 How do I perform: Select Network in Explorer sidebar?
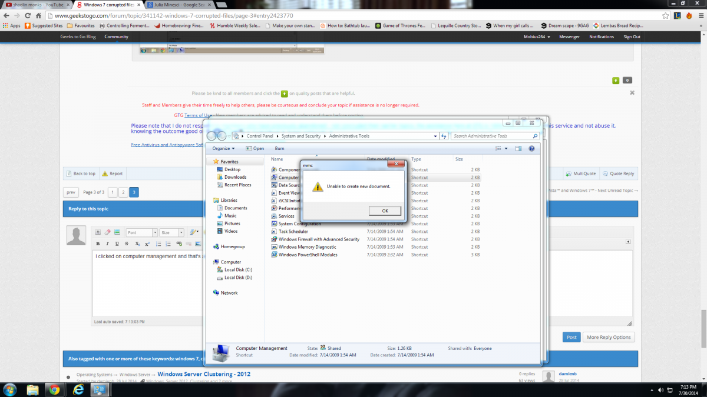(x=225, y=293)
